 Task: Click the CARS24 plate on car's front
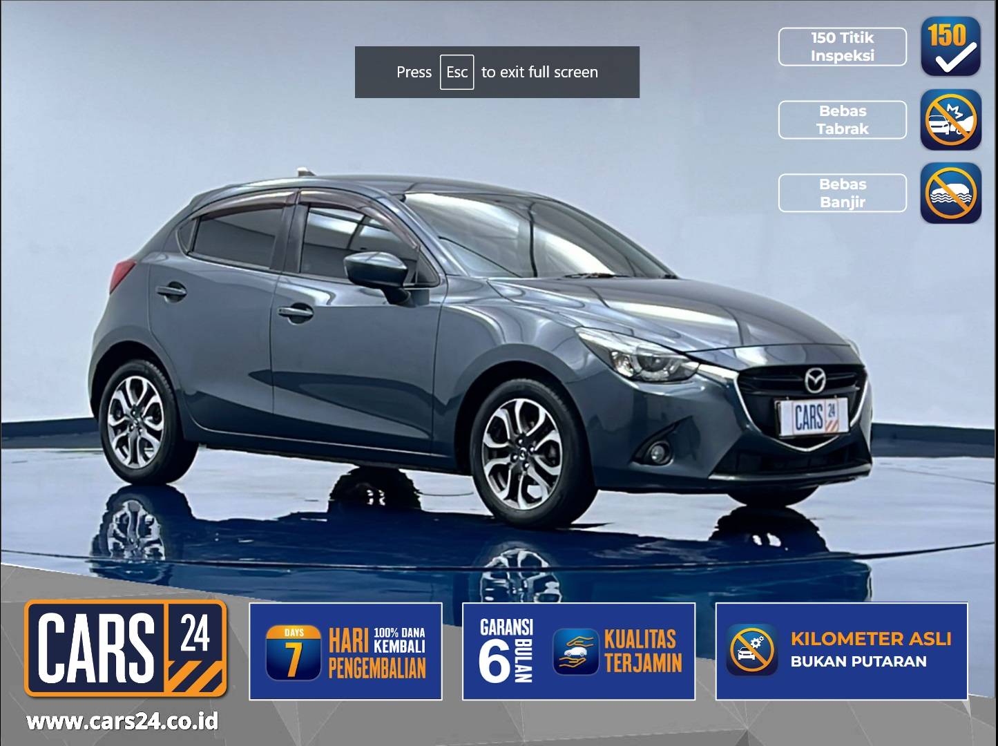[813, 418]
